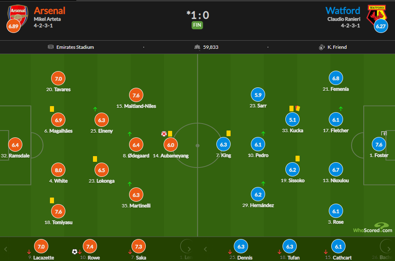Image resolution: width=395 pixels, height=261 pixels.
Task: Open Ødegaard's player marker
Action: coord(136,145)
